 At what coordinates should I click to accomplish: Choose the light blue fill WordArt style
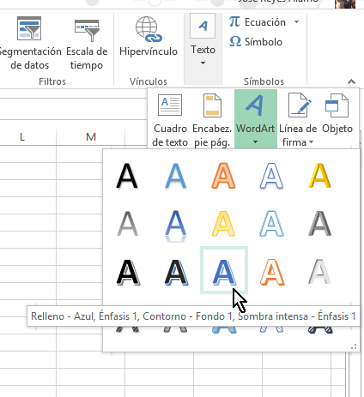tap(176, 176)
